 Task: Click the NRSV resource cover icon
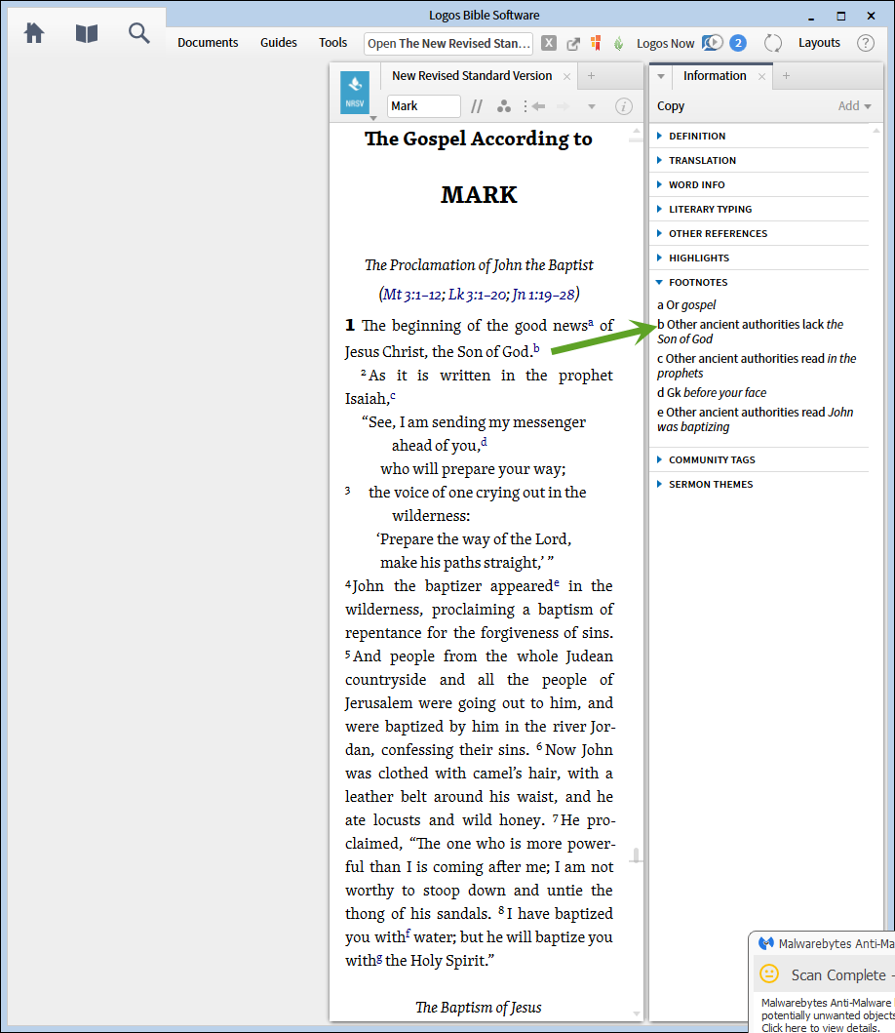click(354, 93)
